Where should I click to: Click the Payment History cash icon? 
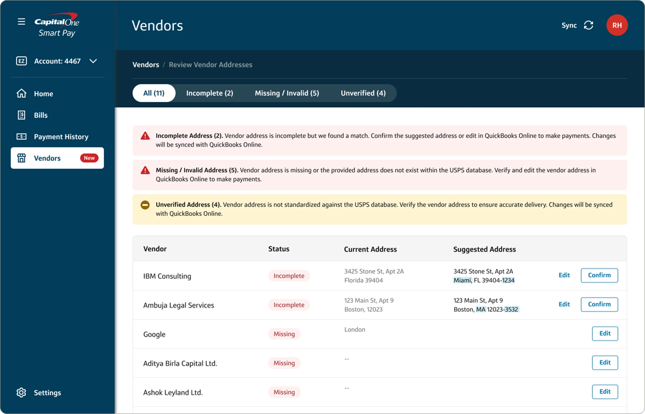click(x=21, y=137)
